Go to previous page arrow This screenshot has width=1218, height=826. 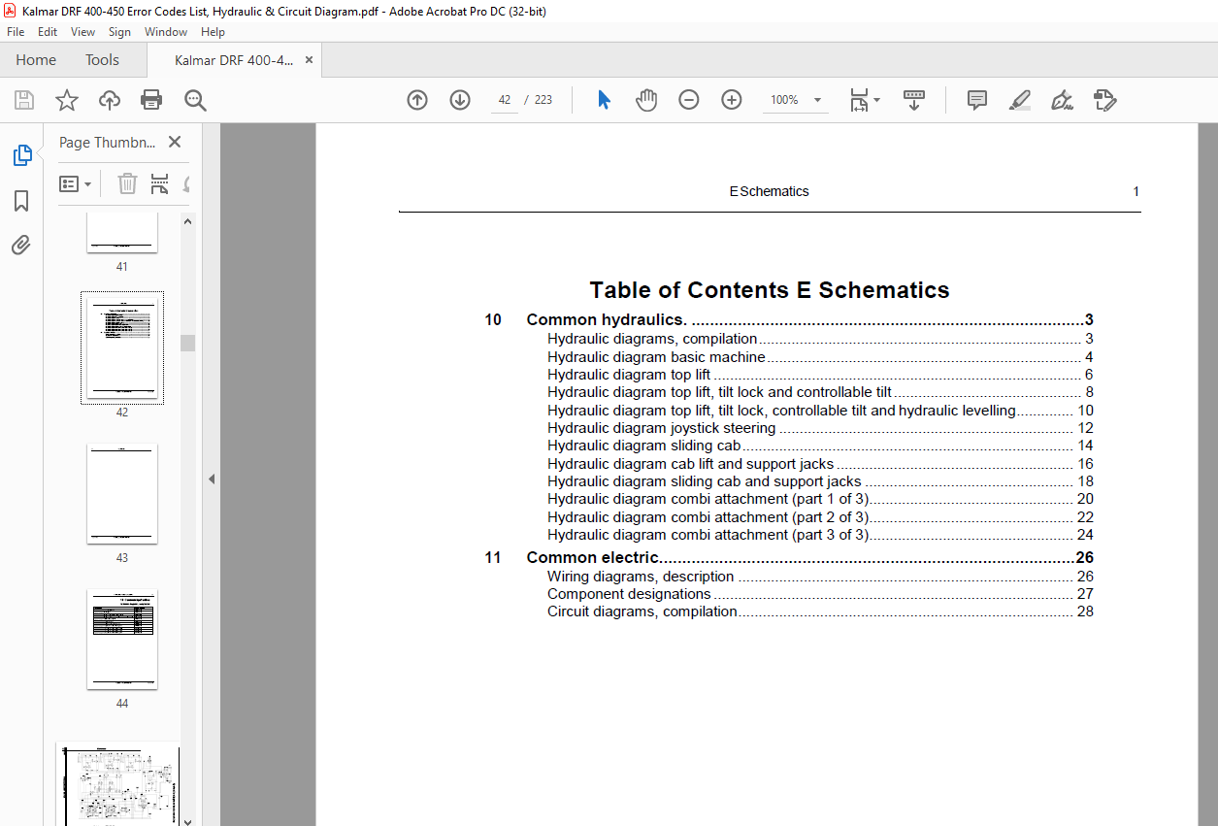tap(417, 100)
